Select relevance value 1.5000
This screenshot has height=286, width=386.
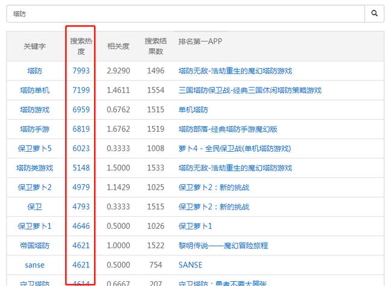[118, 168]
